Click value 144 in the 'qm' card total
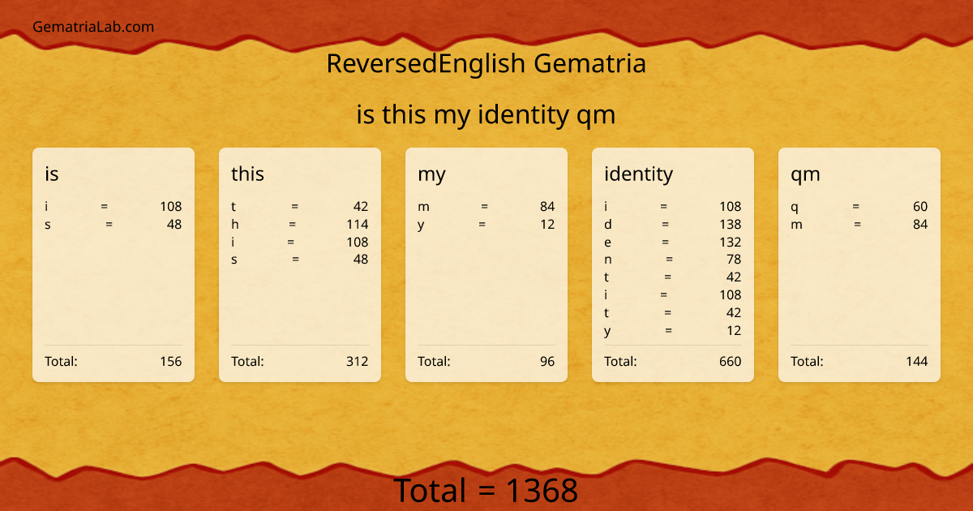 917,361
